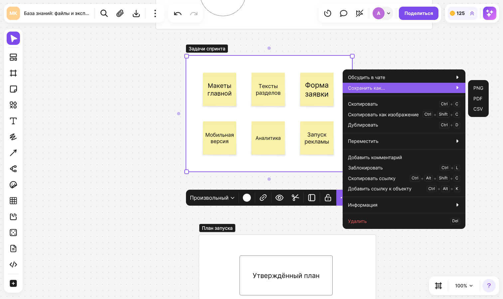Open the shapes tool
The width and height of the screenshot is (503, 299).
[13, 105]
